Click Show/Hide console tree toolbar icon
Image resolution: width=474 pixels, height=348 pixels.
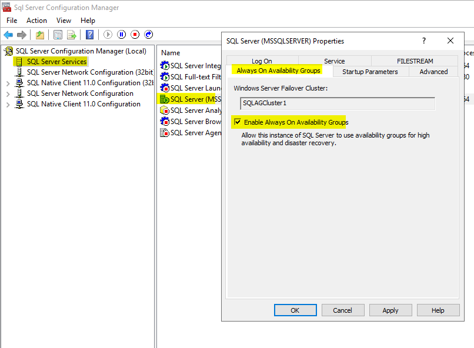(58, 35)
